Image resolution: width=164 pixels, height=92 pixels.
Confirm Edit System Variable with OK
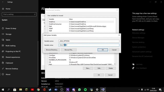pos(103,50)
